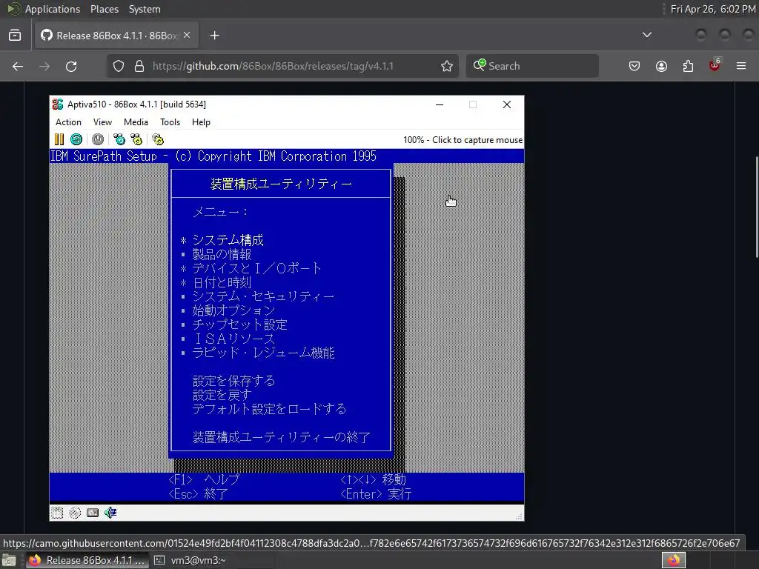Click the 86Box CD-ROM status icon
The width and height of the screenshot is (759, 569).
[75, 513]
